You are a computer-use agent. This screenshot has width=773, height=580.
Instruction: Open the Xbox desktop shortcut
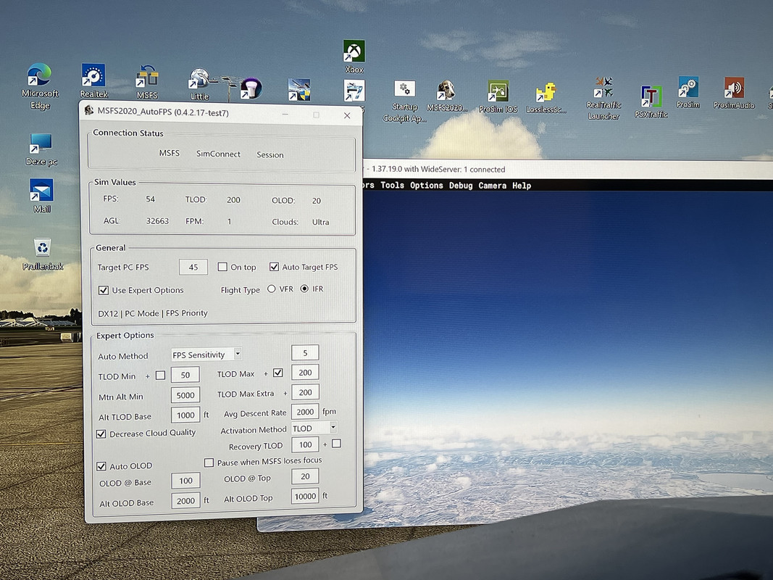(x=354, y=57)
